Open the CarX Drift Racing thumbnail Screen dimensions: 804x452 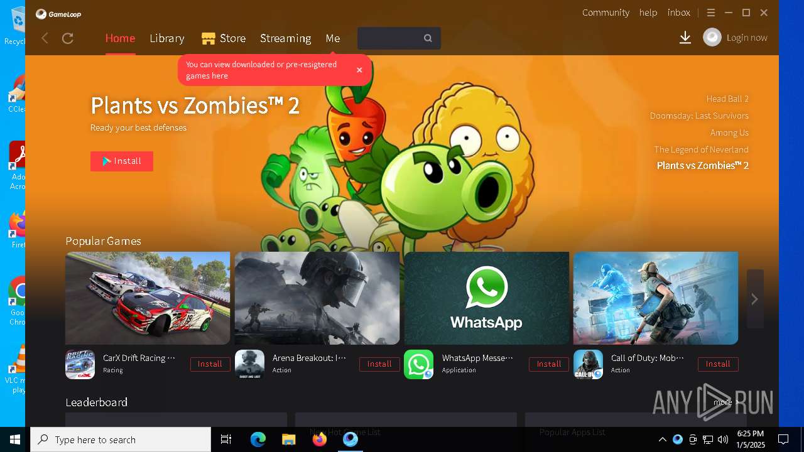point(148,298)
